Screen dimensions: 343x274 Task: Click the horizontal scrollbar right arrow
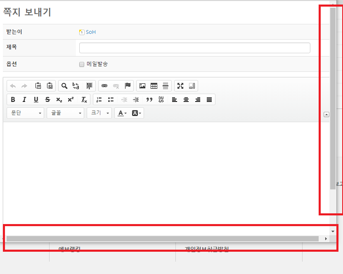pyautogui.click(x=326, y=239)
